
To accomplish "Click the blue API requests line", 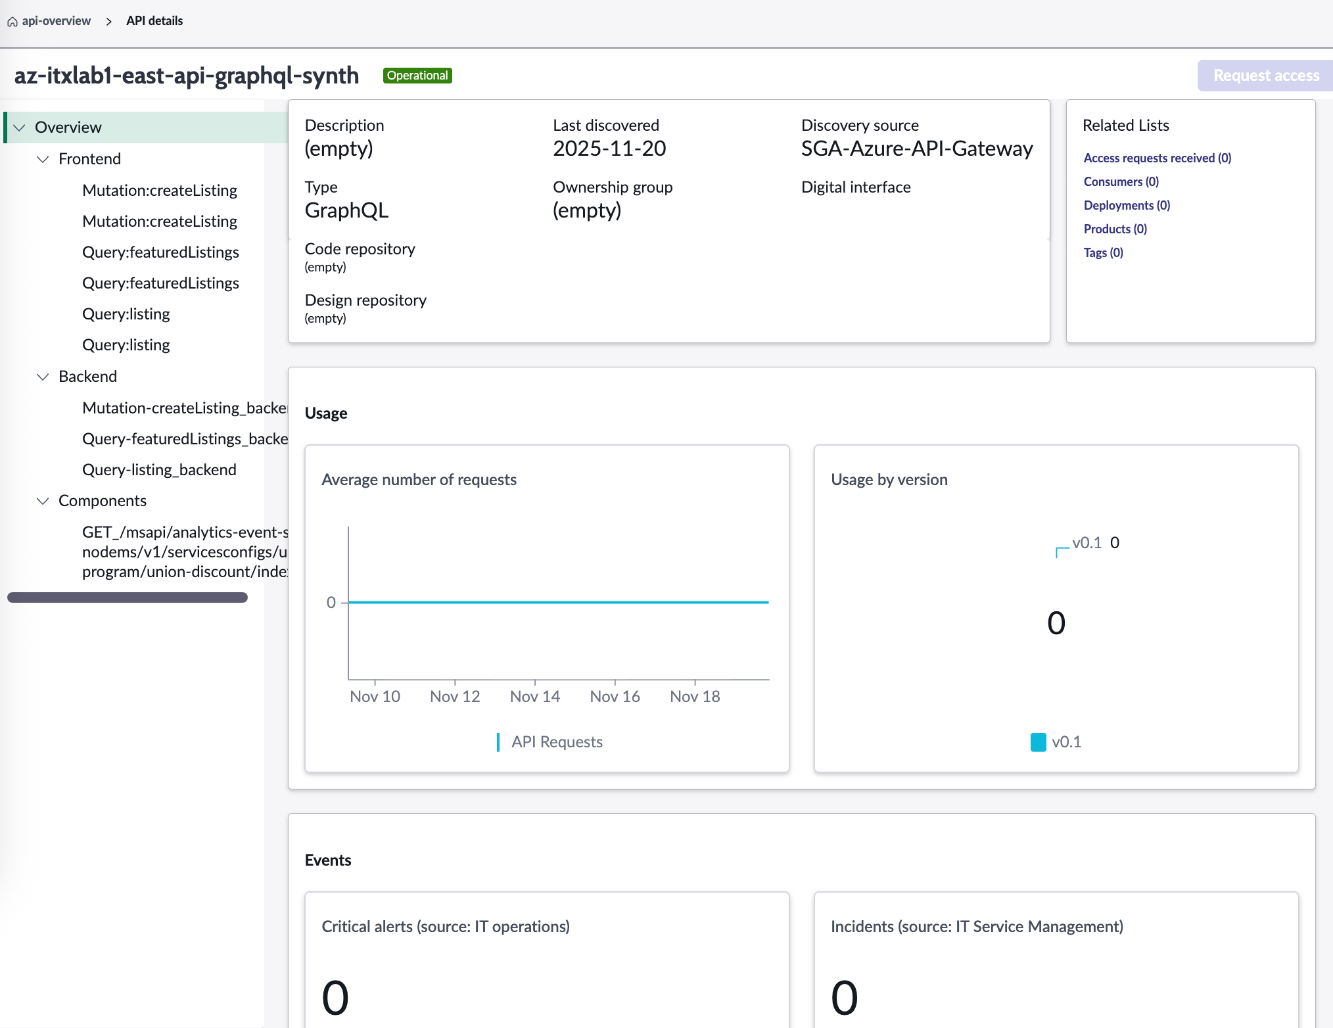I will (x=558, y=602).
